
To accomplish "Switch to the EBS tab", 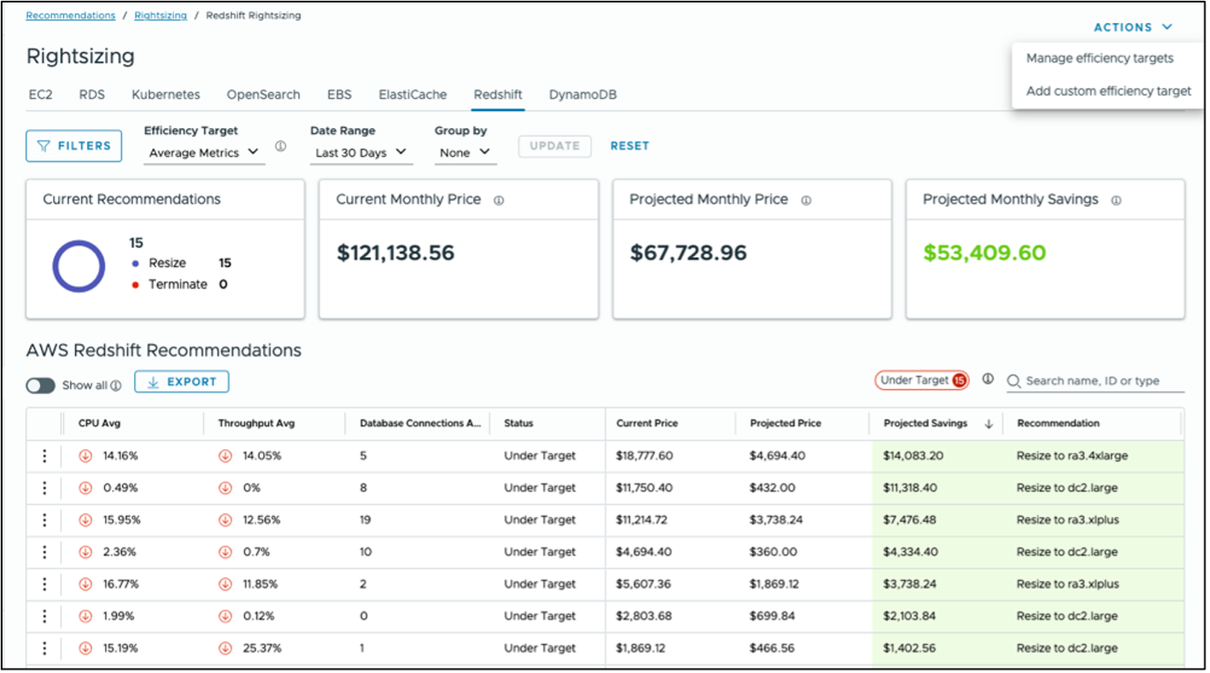I will (339, 95).
